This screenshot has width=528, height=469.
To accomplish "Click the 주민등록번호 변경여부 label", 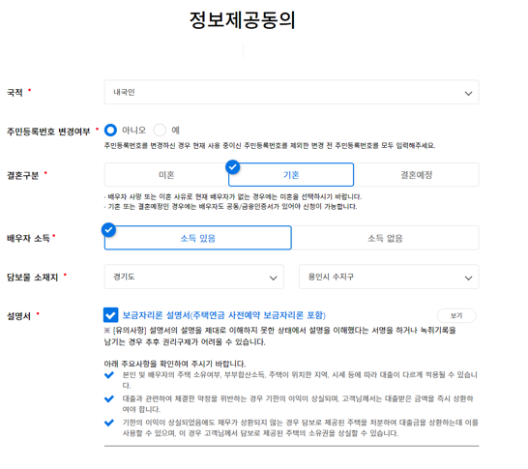I will [x=48, y=132].
